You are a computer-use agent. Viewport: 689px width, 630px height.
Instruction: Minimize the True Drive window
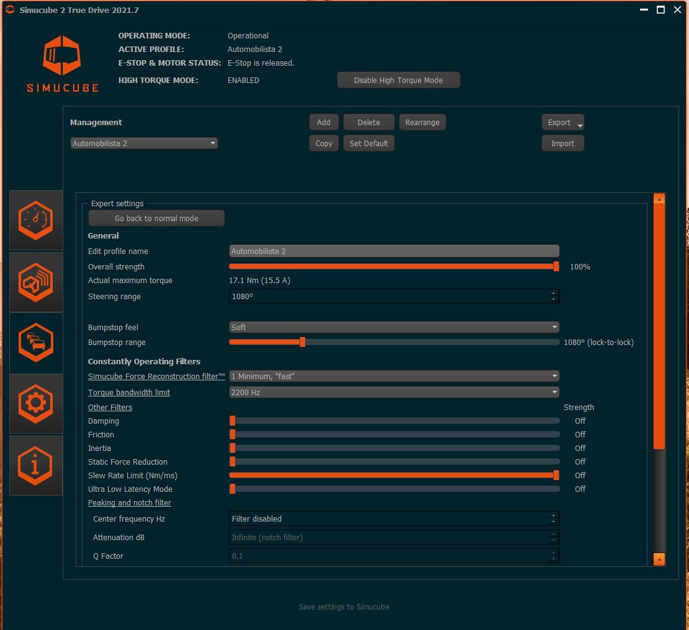click(644, 10)
